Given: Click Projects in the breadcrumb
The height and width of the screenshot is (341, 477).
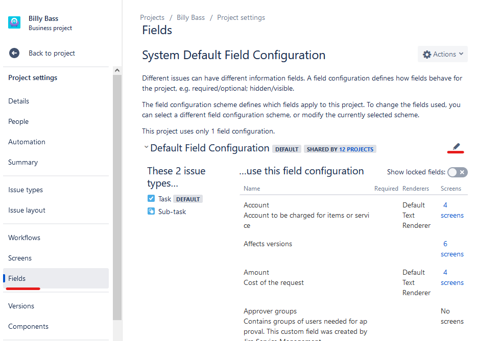Looking at the screenshot, I should [x=152, y=17].
